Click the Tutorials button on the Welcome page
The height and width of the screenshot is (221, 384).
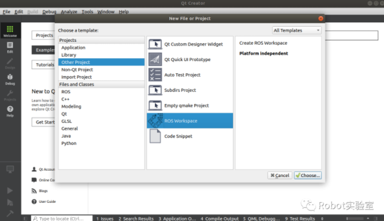tap(43, 65)
